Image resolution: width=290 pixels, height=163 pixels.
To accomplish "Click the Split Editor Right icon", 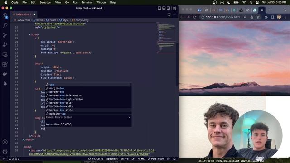I will [169, 14].
